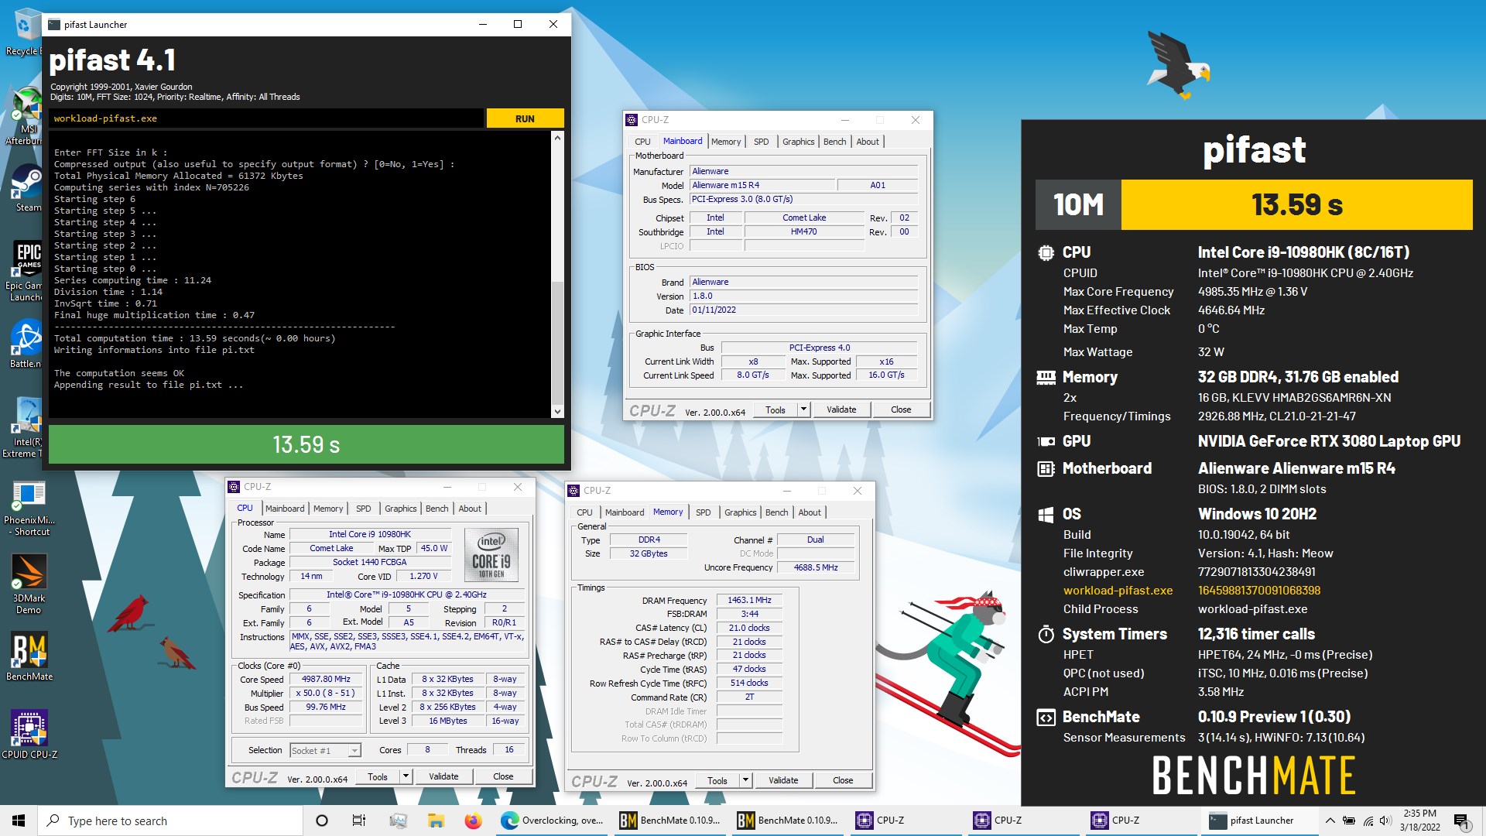The width and height of the screenshot is (1486, 836).
Task: Open SPD tab in Mainboard CPU-Z window
Action: coord(762,142)
